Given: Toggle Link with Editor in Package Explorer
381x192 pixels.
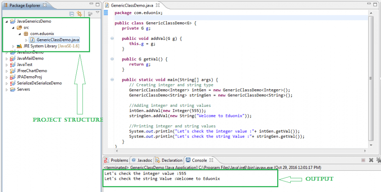Looking at the screenshot, I should coord(80,14).
